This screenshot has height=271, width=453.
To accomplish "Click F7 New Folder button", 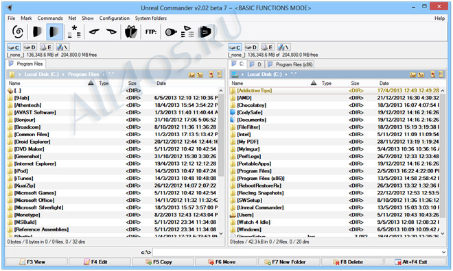I will tap(288, 262).
